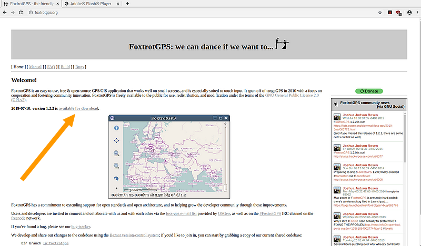Click the #FOSS hashtag in the Dec 04 post
421x246 pixels.
point(353,221)
